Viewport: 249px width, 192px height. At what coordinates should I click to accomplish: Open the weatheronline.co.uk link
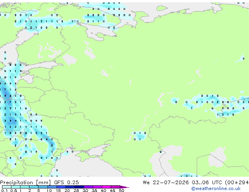coord(216,188)
